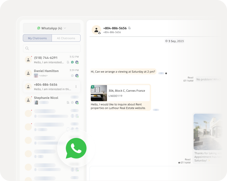Open three-dot menu on +804-886-5656 chat
The image size is (227, 181).
(x=76, y=87)
